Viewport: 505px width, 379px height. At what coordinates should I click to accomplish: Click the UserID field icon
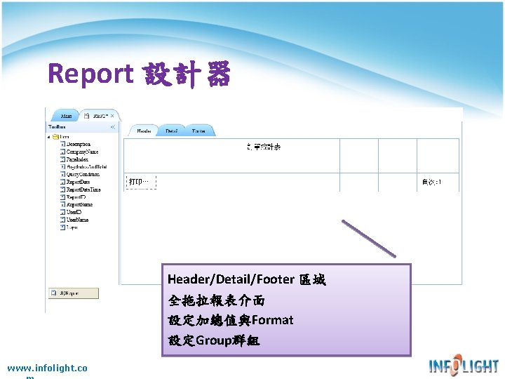[63, 212]
